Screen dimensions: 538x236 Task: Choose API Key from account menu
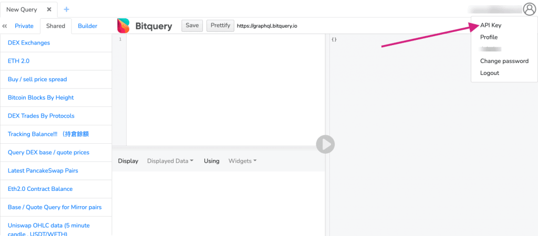(491, 25)
